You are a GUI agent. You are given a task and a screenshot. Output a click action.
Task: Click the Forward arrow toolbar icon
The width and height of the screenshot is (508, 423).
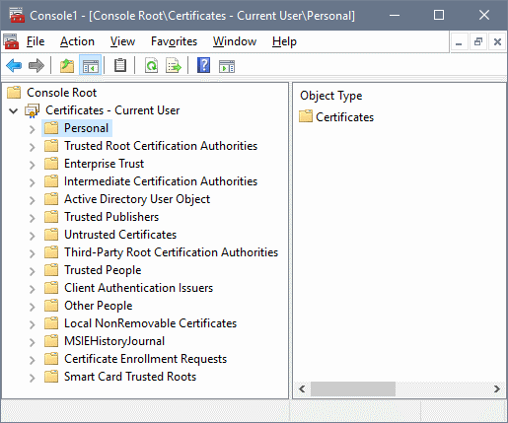[36, 66]
